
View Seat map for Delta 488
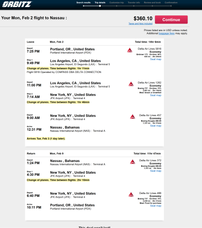156,206
